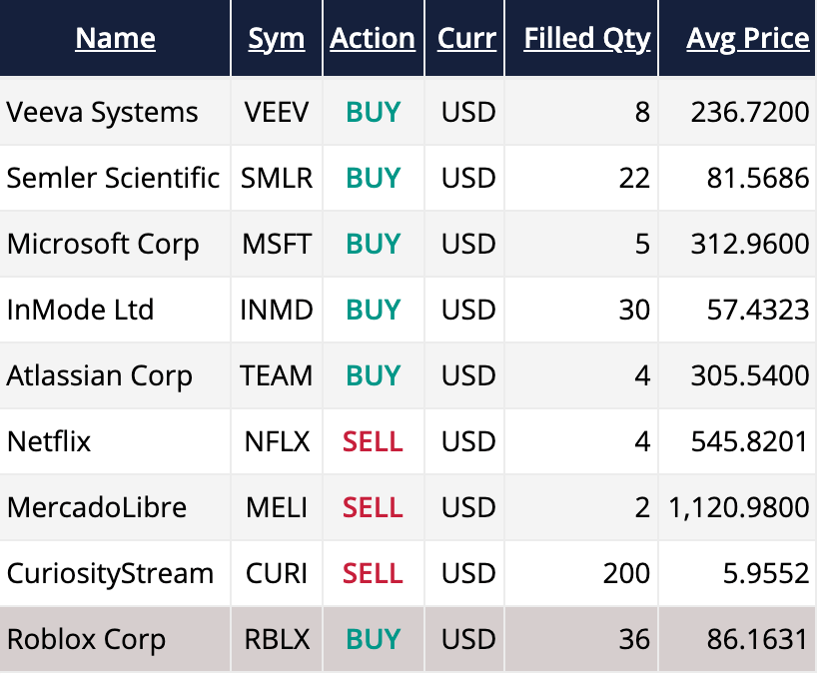Click the CuriosityStream name cell
Image resolution: width=817 pixels, height=675 pixels.
(110, 573)
